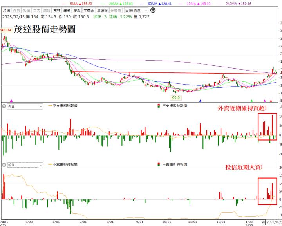The height and width of the screenshot is (226, 282).
Task: Click the 6/01 date axis label
Action: pyautogui.click(x=56, y=222)
